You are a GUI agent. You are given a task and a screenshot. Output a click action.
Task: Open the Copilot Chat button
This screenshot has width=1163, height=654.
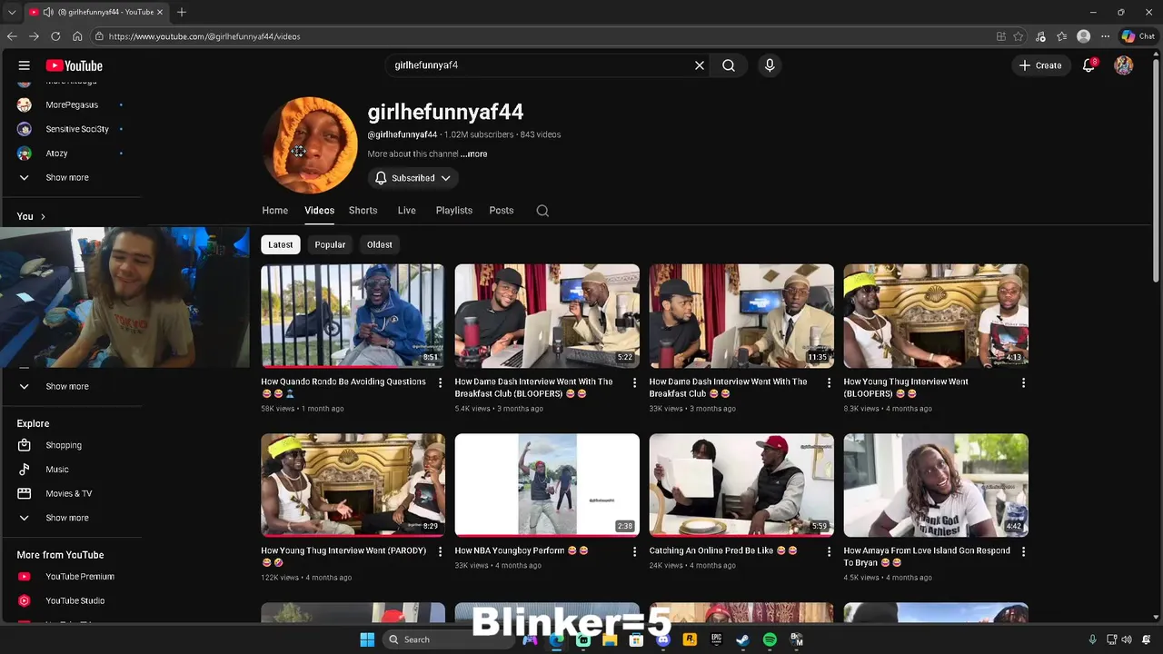coord(1138,36)
